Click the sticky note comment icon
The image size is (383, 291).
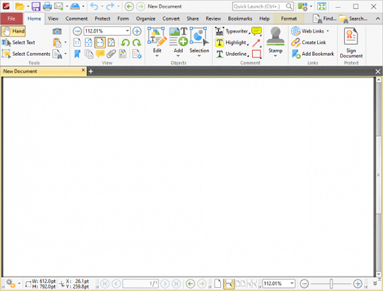point(257,31)
